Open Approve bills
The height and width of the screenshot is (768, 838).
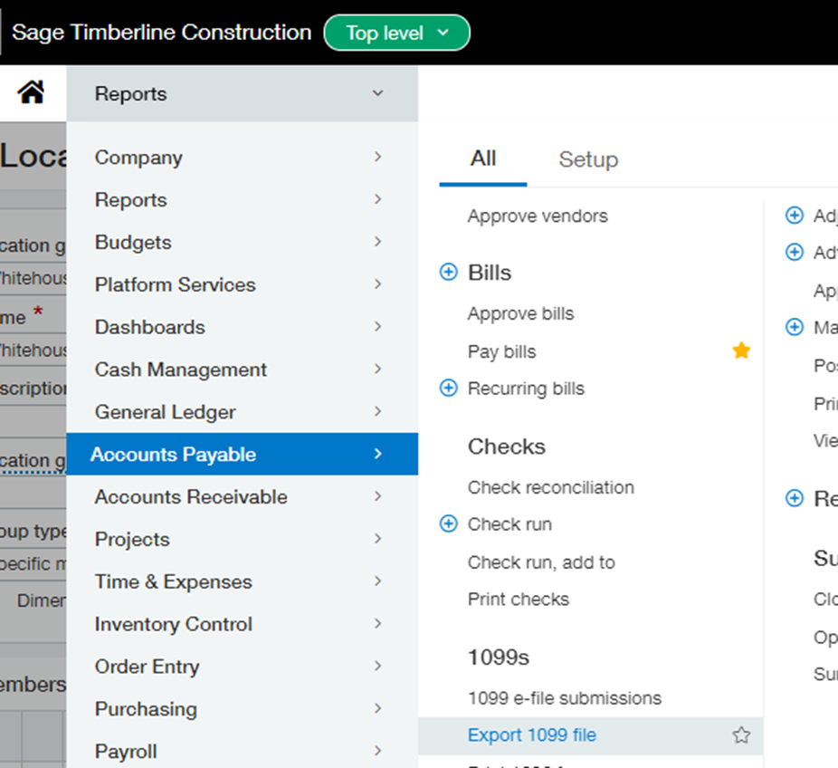click(520, 313)
